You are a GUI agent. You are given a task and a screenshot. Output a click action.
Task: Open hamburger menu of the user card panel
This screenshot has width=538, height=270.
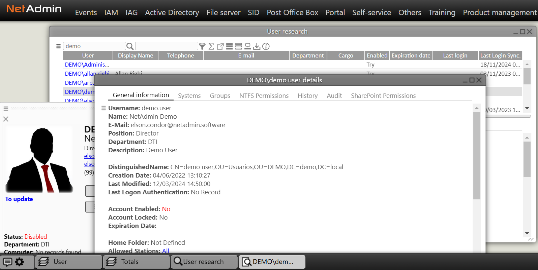click(6, 109)
